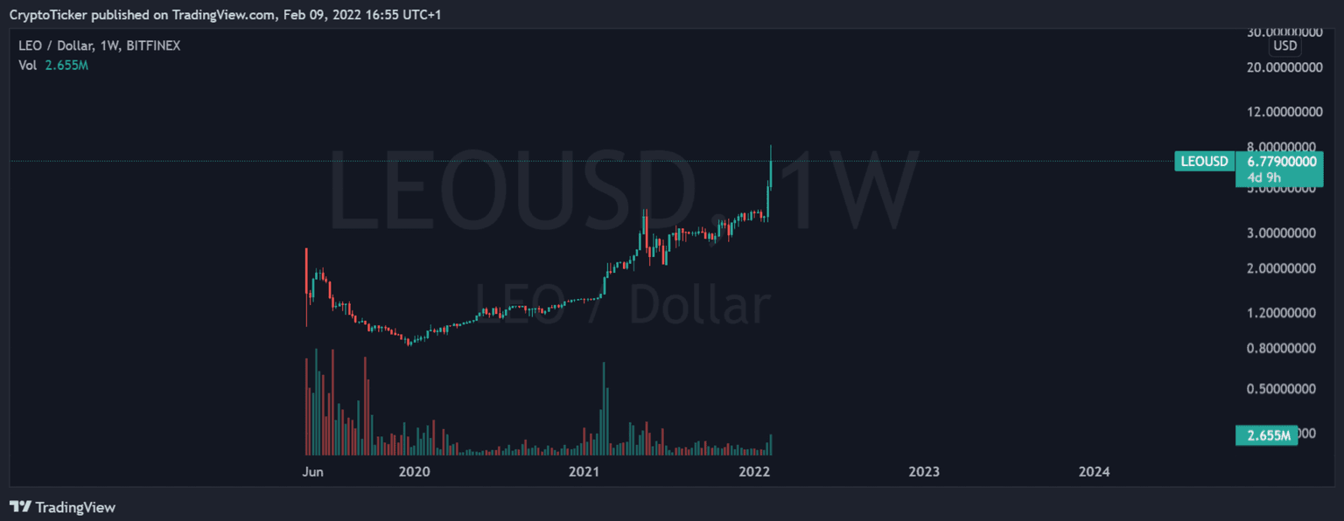Open the USD currency selector
1344x521 pixels.
1284,45
